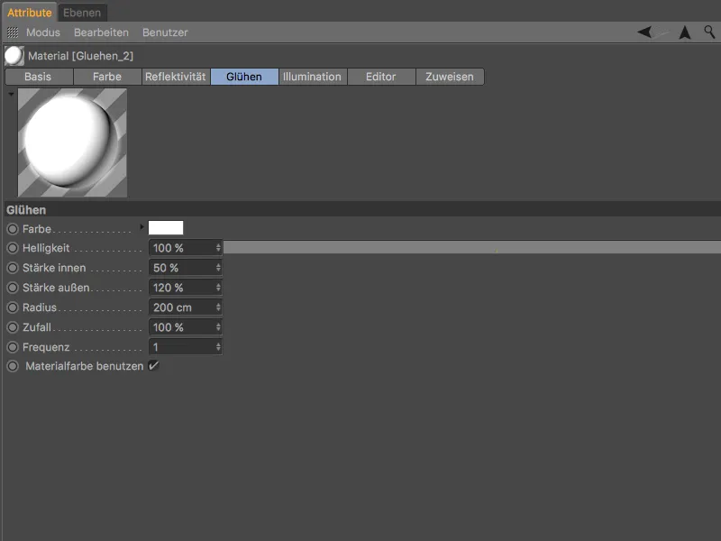Open the Editor material tab
Image resolution: width=721 pixels, height=541 pixels.
click(x=380, y=77)
